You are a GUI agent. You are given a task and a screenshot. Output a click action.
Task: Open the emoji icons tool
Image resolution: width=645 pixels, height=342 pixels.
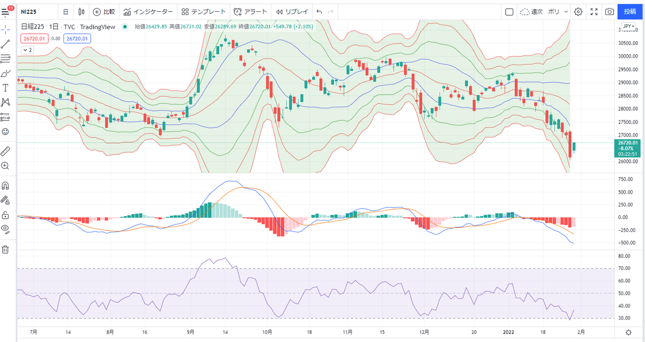[x=5, y=131]
